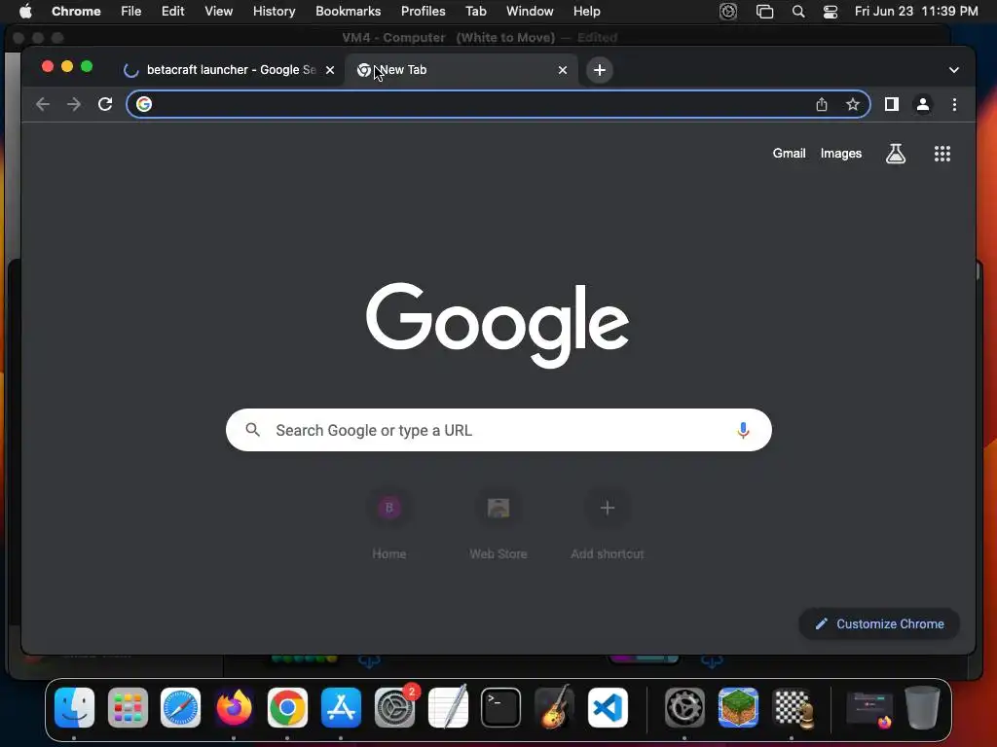
Task: Start voice search with the microphone
Action: click(x=743, y=430)
